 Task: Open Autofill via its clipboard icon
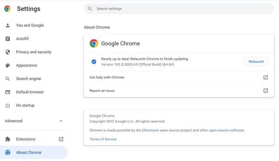click(8, 38)
